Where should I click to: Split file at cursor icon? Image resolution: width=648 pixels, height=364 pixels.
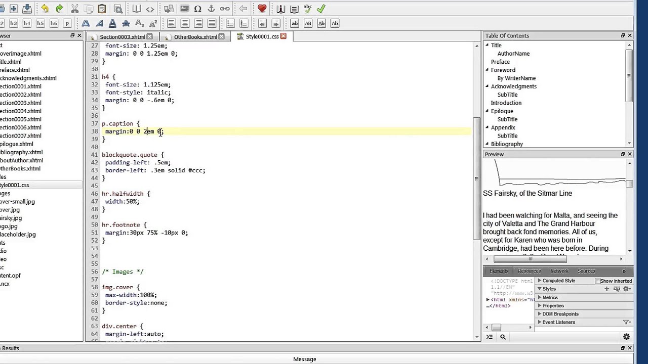[x=169, y=9]
